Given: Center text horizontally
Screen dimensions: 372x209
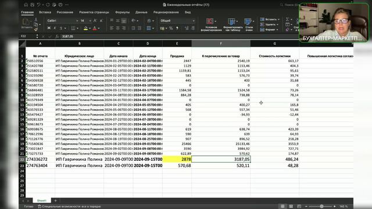Looking at the screenshot, I should 117,28.
